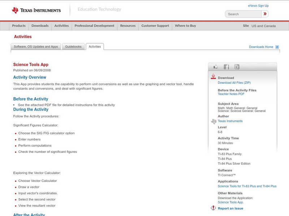The image size is (289, 216).
Task: Click the eNews Sign Up link
Action: pyautogui.click(x=258, y=5)
